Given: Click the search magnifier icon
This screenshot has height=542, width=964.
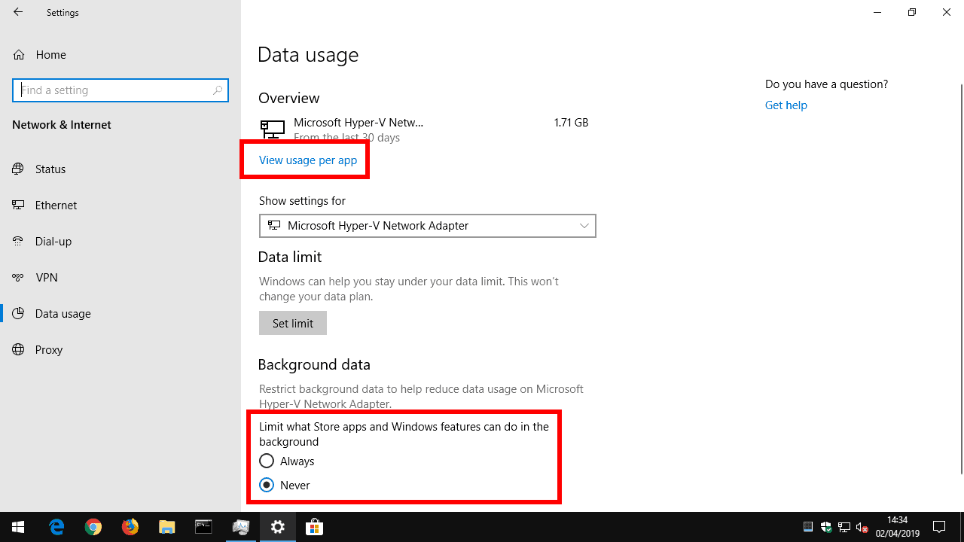Looking at the screenshot, I should coord(217,90).
